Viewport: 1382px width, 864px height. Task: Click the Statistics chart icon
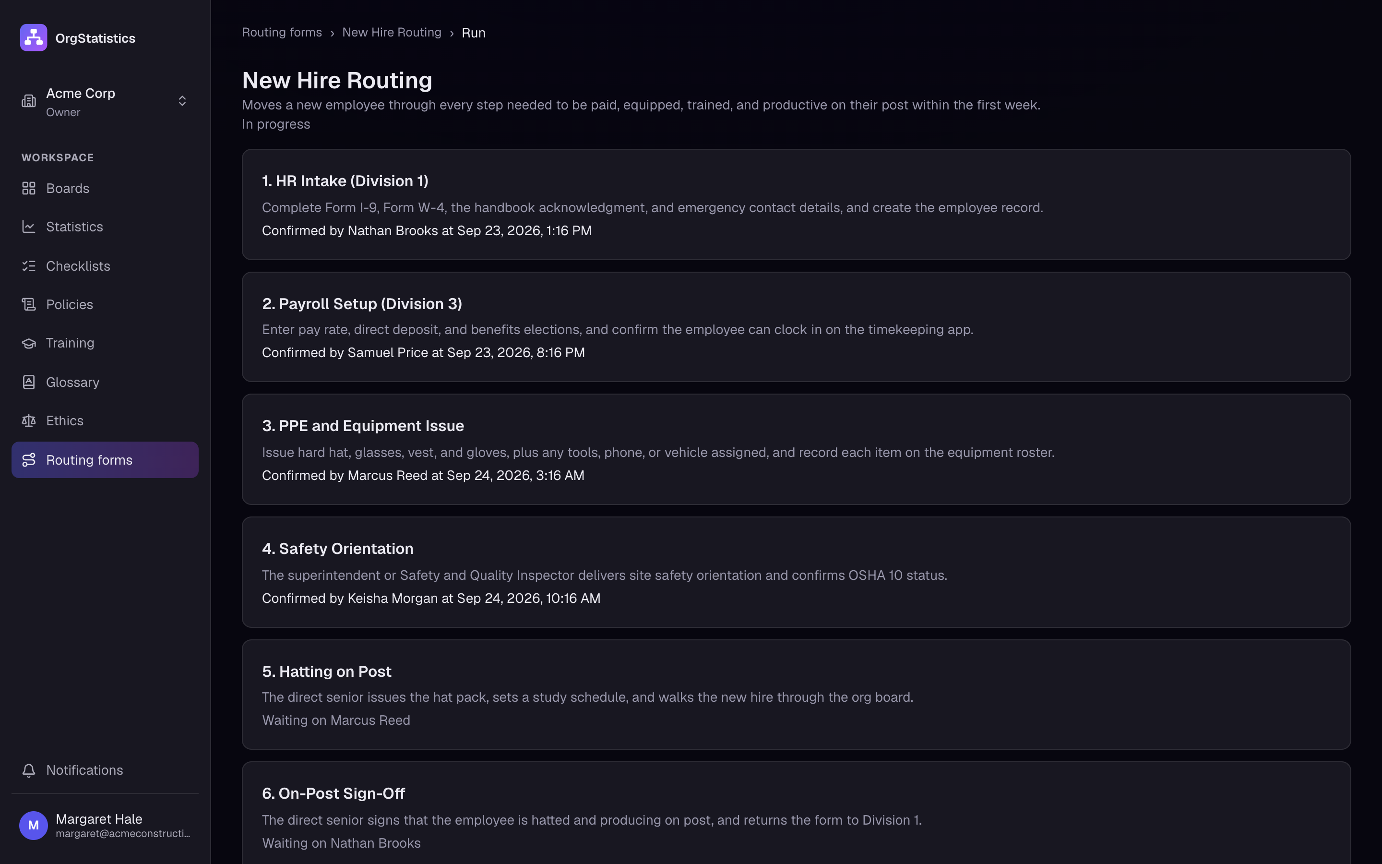[29, 227]
